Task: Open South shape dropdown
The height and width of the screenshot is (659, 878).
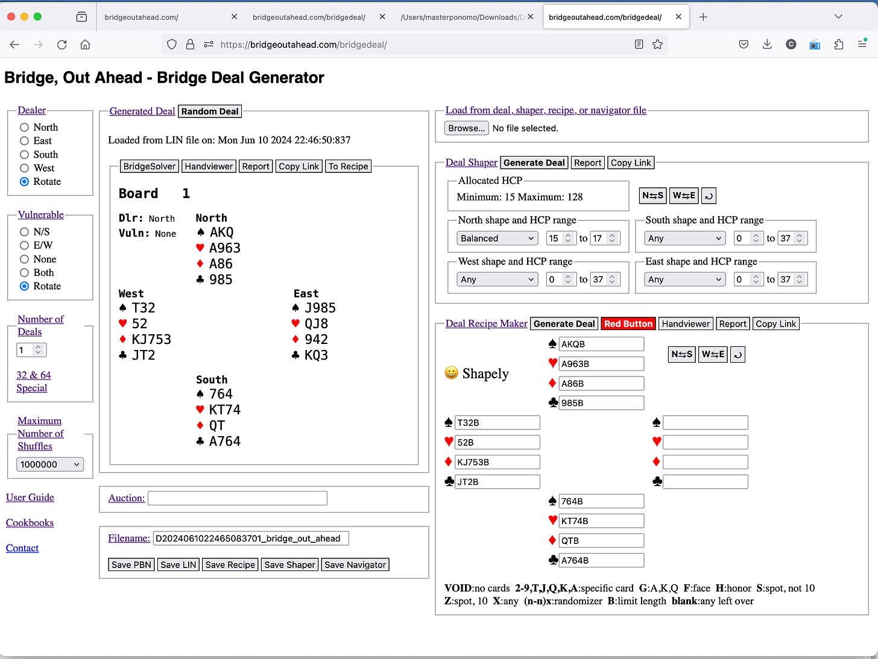Action: tap(684, 238)
